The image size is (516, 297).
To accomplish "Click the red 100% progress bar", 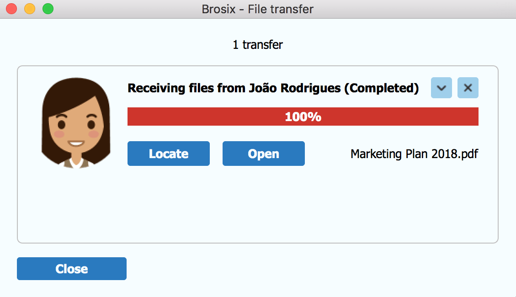I will click(x=303, y=117).
